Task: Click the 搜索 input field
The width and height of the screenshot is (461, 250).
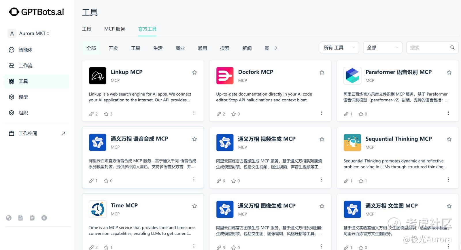Action: (432, 48)
